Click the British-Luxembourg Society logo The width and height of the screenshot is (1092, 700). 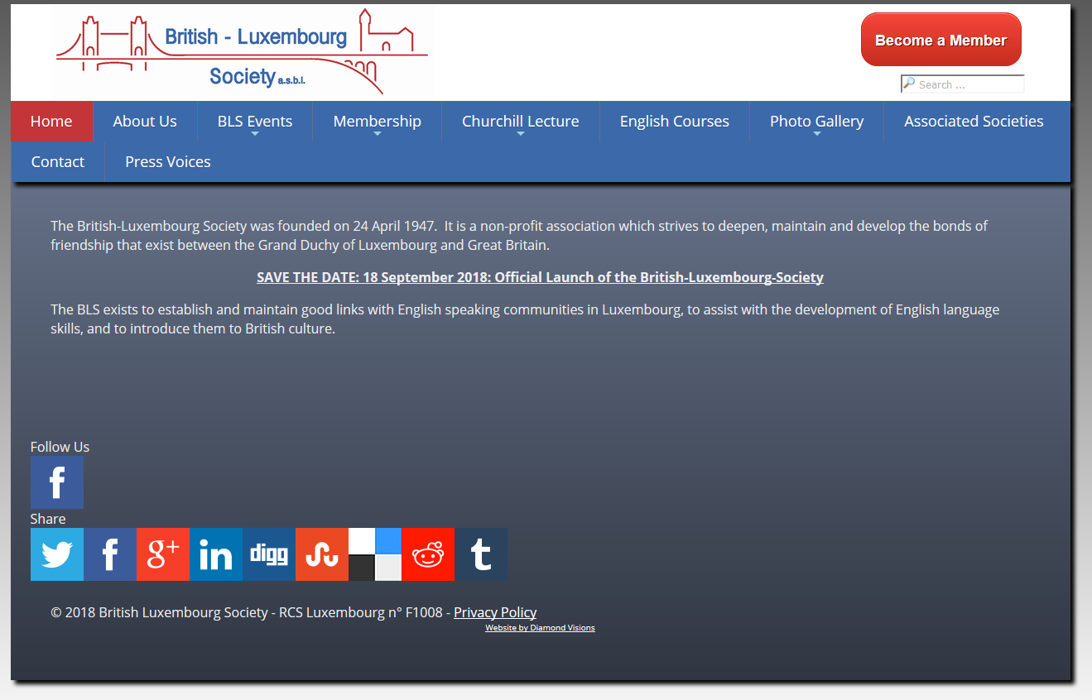tap(242, 51)
